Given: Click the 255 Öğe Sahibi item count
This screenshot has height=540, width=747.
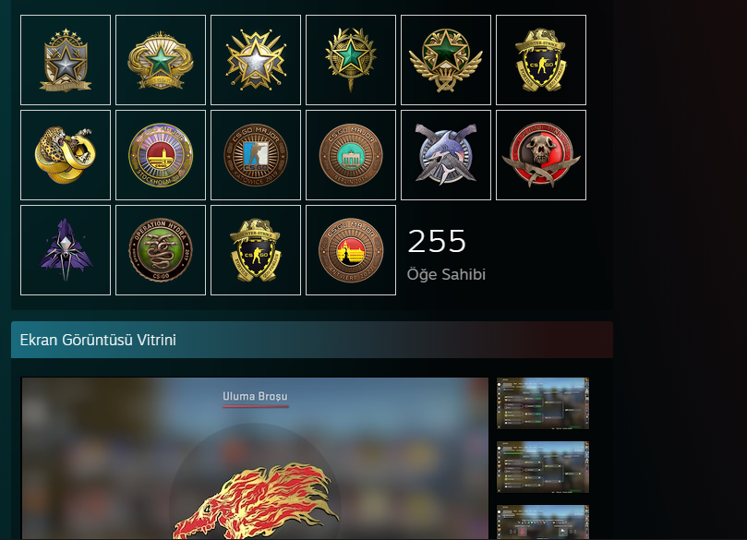Looking at the screenshot, I should coord(446,254).
